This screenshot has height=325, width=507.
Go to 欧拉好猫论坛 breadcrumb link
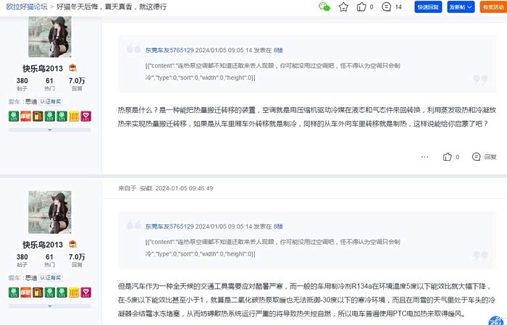[28, 7]
